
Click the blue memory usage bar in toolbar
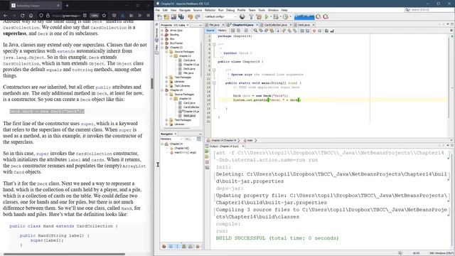[x=304, y=17]
